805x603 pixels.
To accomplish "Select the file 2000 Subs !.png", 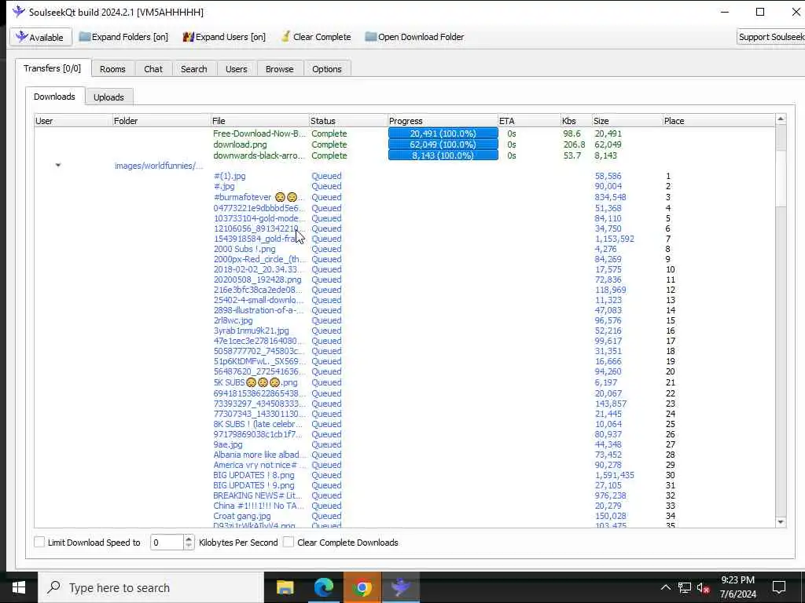I will coord(244,249).
